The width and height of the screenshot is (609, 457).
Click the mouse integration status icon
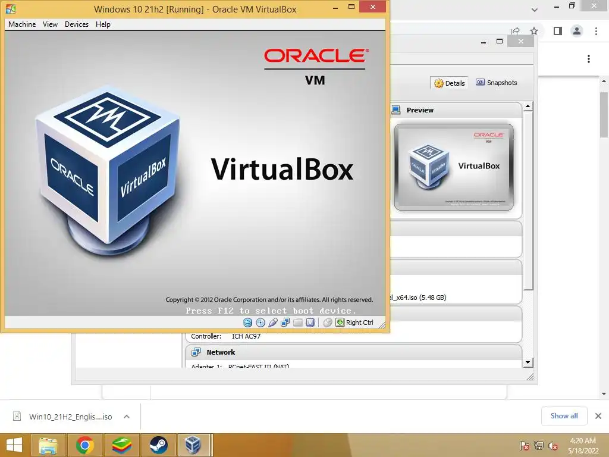[x=328, y=323]
